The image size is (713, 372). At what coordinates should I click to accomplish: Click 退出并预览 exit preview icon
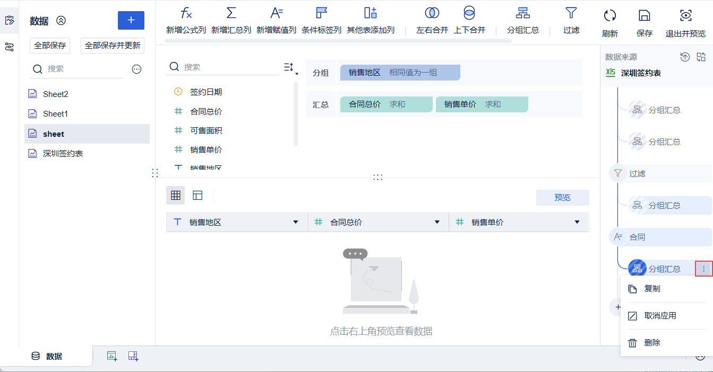pyautogui.click(x=686, y=15)
